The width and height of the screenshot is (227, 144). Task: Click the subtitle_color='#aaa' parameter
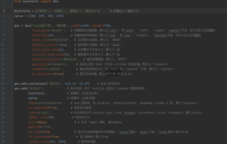click(50, 45)
